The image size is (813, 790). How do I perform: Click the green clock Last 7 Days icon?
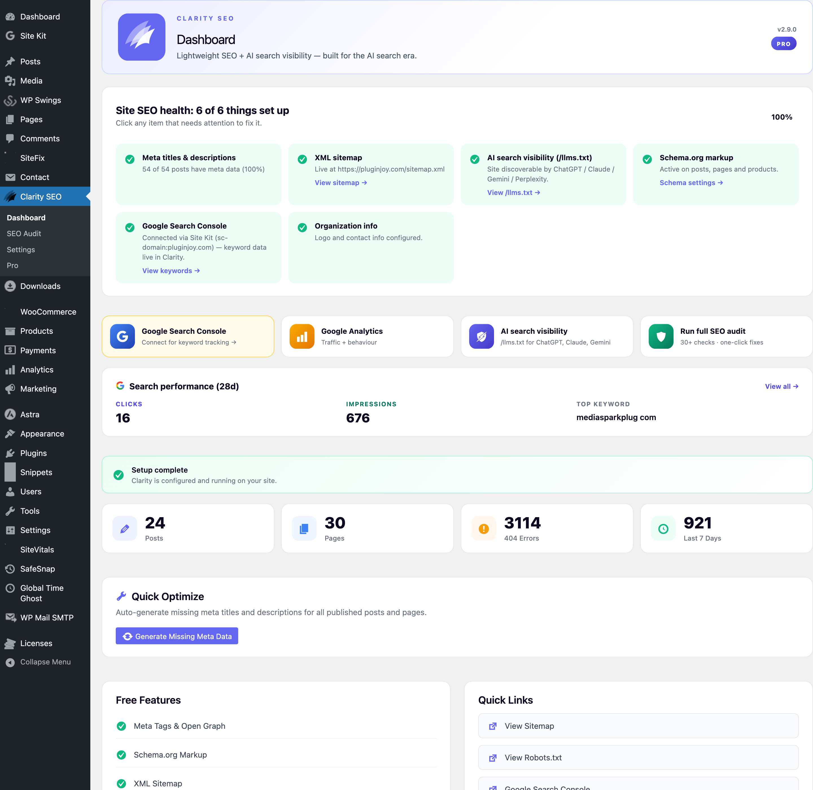[x=663, y=529]
